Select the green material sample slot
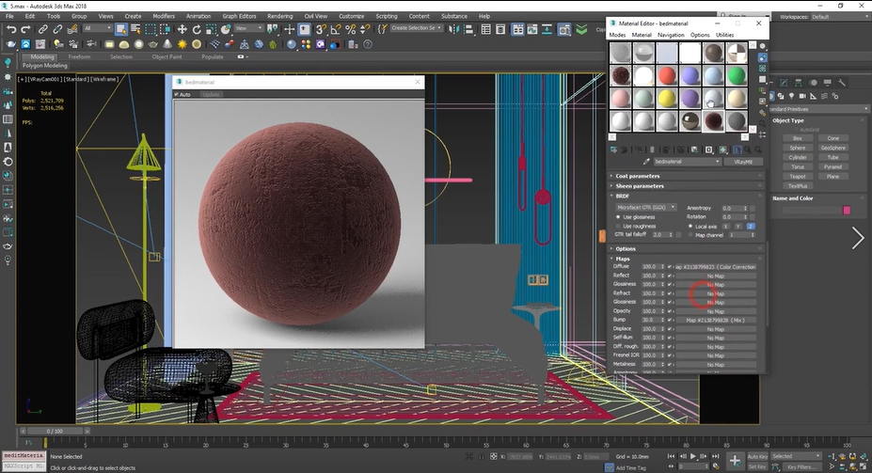872x473 pixels. tap(737, 75)
